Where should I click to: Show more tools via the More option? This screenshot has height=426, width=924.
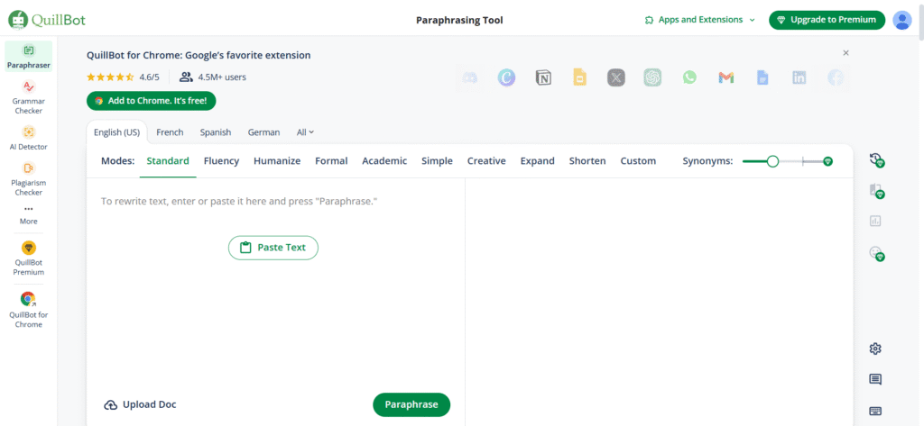click(28, 214)
